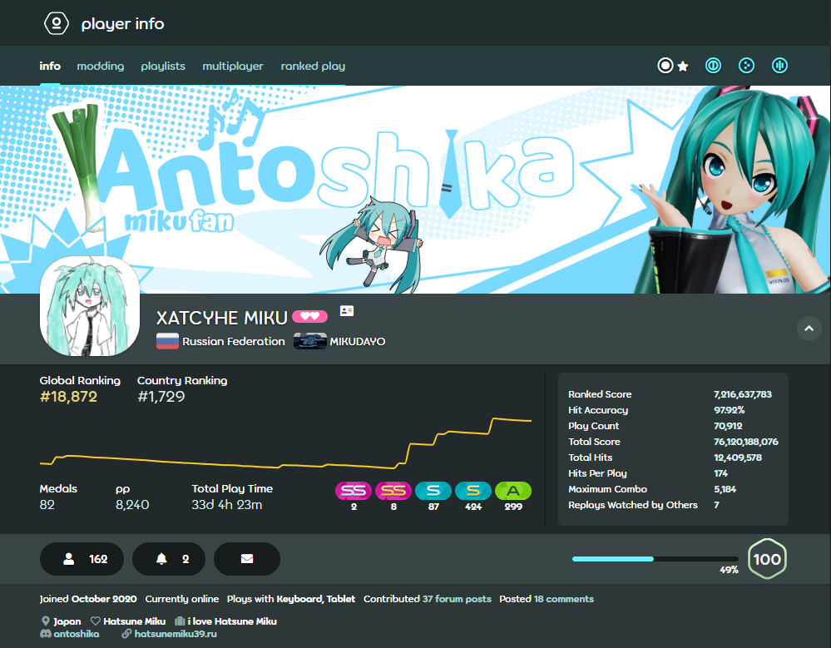Open the info tab
The height and width of the screenshot is (648, 831).
click(x=50, y=67)
